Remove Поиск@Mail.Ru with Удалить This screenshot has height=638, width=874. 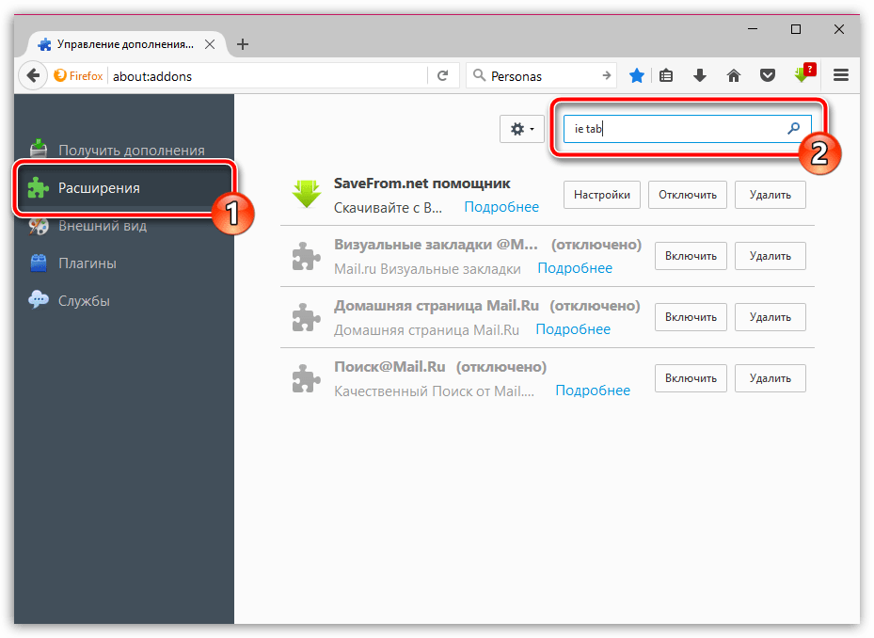click(x=771, y=378)
